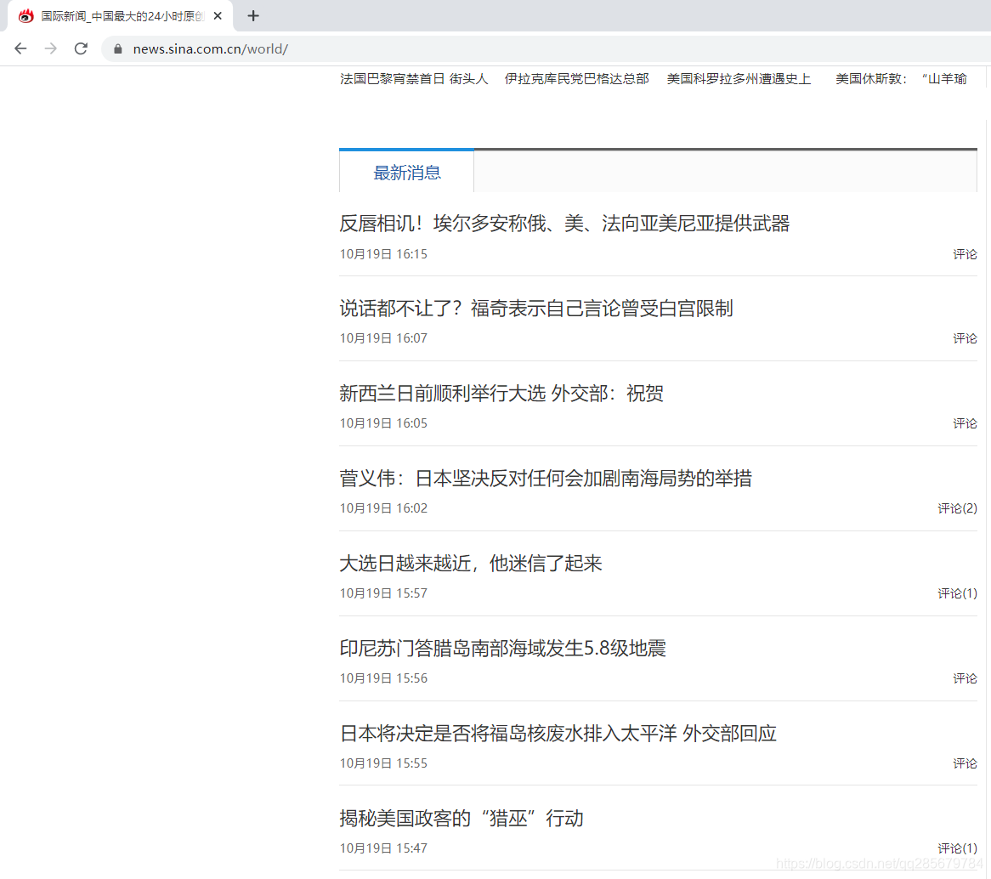Open a new browser tab with the plus icon
This screenshot has height=879, width=991.
pyautogui.click(x=252, y=15)
